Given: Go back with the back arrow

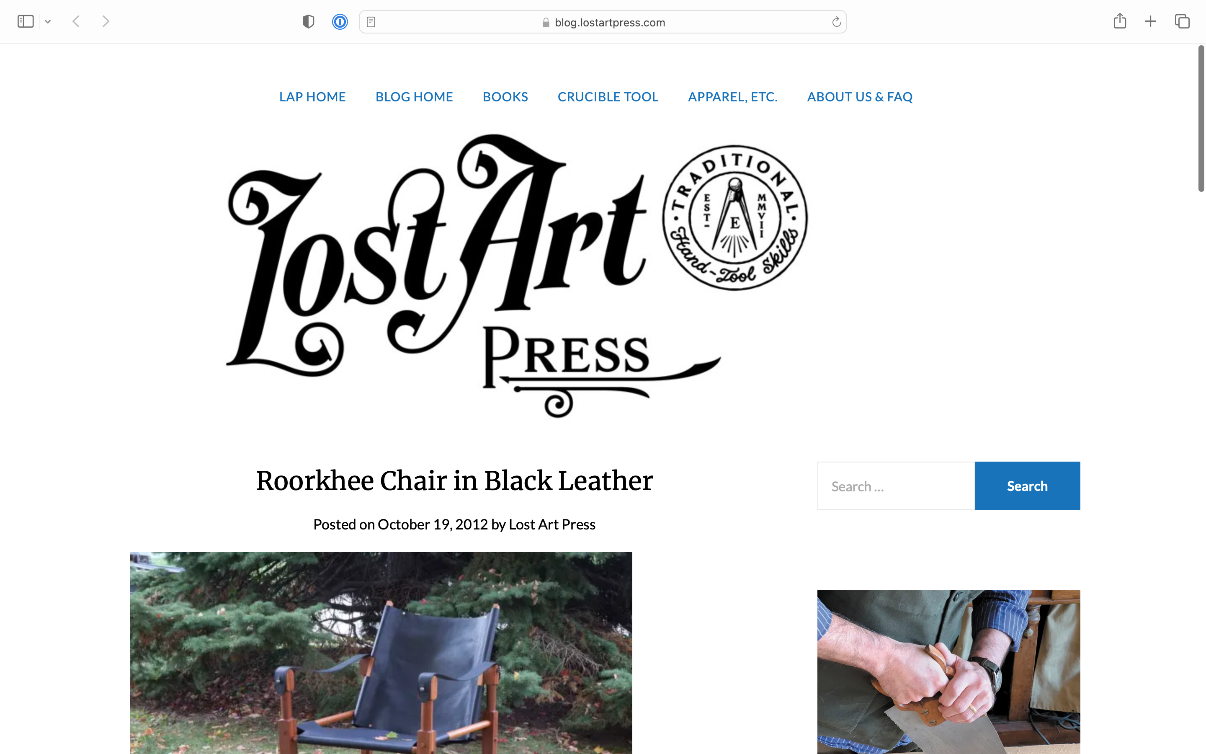Looking at the screenshot, I should tap(76, 21).
